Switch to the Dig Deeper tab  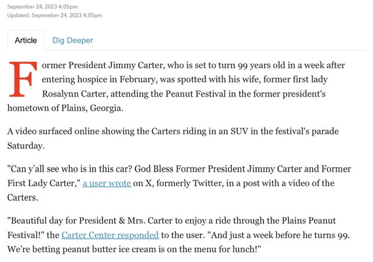(72, 40)
